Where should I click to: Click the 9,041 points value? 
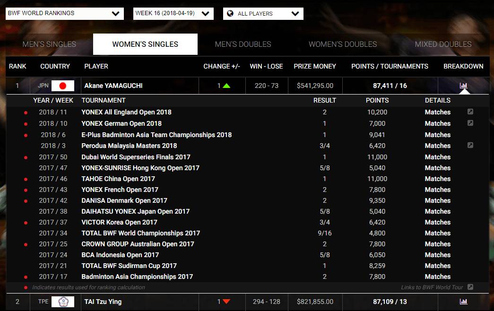(x=377, y=135)
